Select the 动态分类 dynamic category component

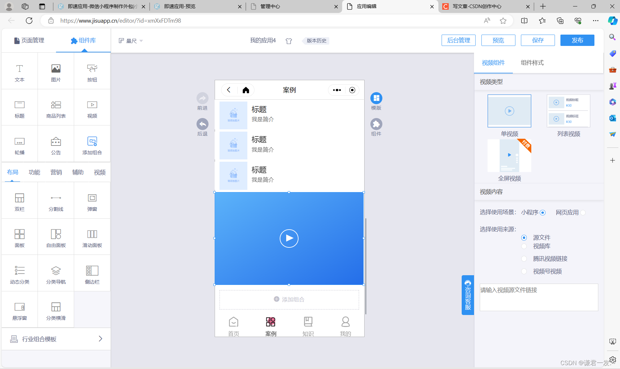[x=19, y=275]
